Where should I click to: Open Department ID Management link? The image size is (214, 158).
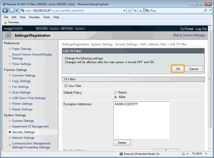point(30,126)
